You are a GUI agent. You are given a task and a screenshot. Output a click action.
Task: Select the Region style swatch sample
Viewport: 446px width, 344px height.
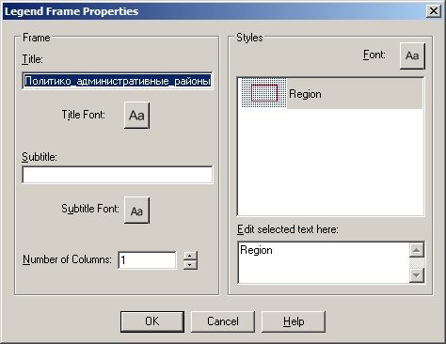264,93
